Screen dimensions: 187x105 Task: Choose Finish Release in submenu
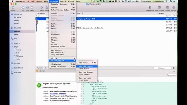(x=87, y=75)
